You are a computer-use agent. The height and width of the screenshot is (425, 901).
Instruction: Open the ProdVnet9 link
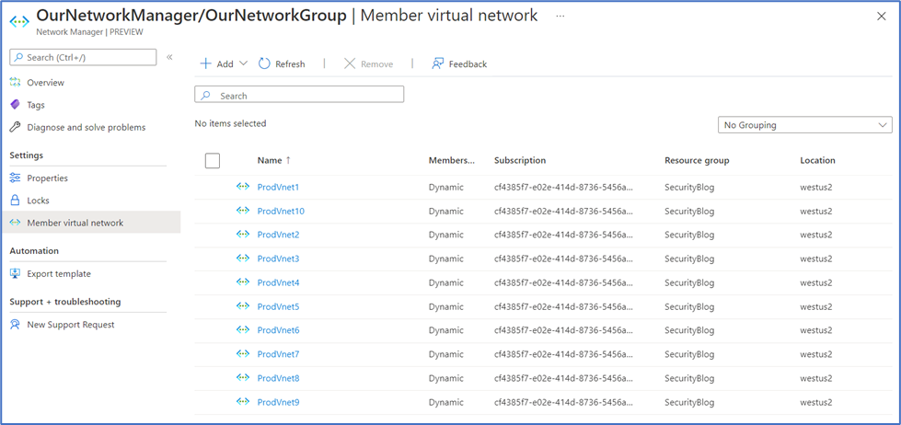pyautogui.click(x=279, y=402)
